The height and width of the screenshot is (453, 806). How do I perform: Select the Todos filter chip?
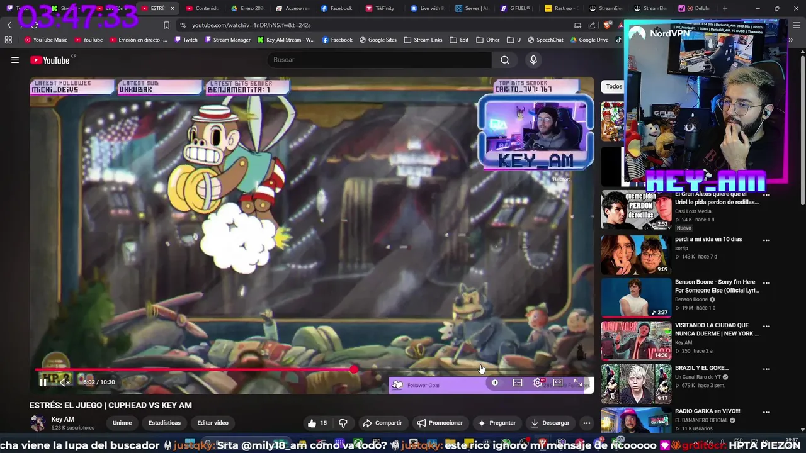click(613, 87)
